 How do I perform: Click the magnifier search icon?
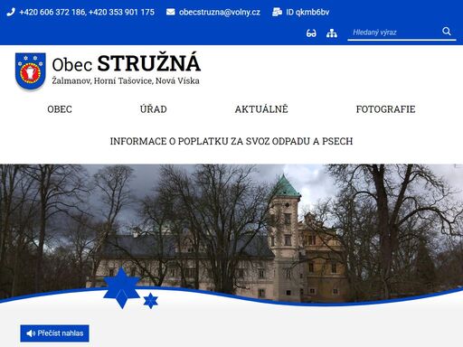point(447,31)
